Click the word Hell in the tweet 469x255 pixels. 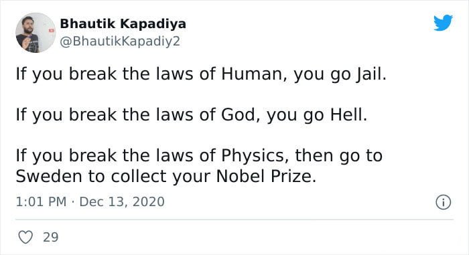[x=348, y=115]
